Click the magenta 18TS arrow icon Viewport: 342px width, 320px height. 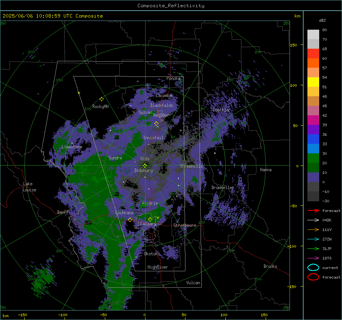click(313, 258)
